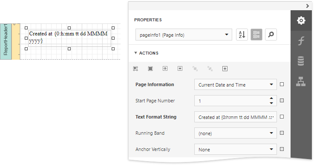The height and width of the screenshot is (165, 314).
Task: Click the top-center resize handle of pageInfo1
Action: tap(69, 28)
